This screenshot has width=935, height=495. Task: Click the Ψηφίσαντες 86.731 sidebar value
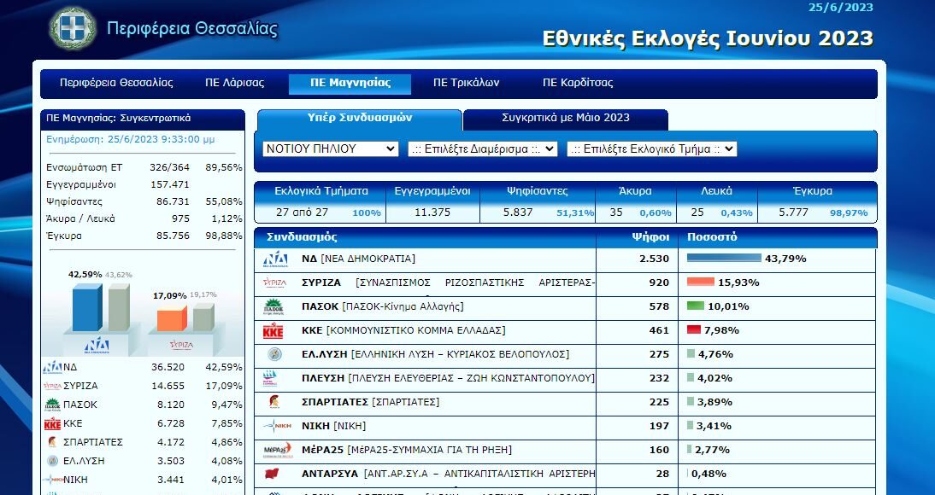pos(173,201)
